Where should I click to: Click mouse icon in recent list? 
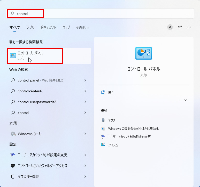[x=103, y=120]
